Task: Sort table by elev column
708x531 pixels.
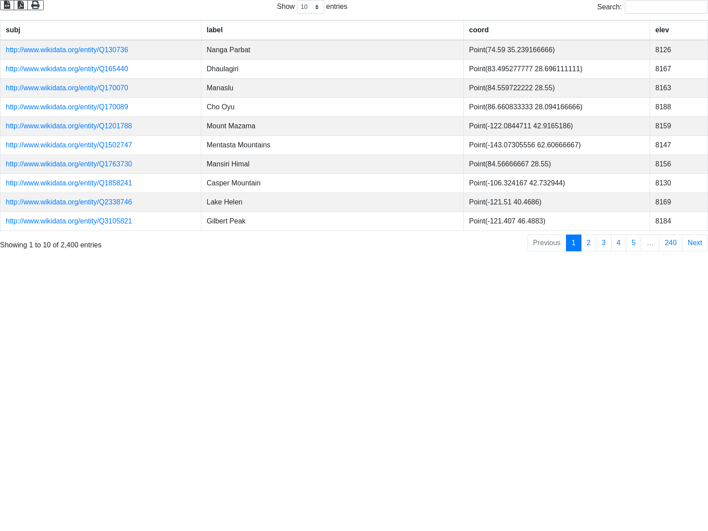Action: tap(662, 30)
